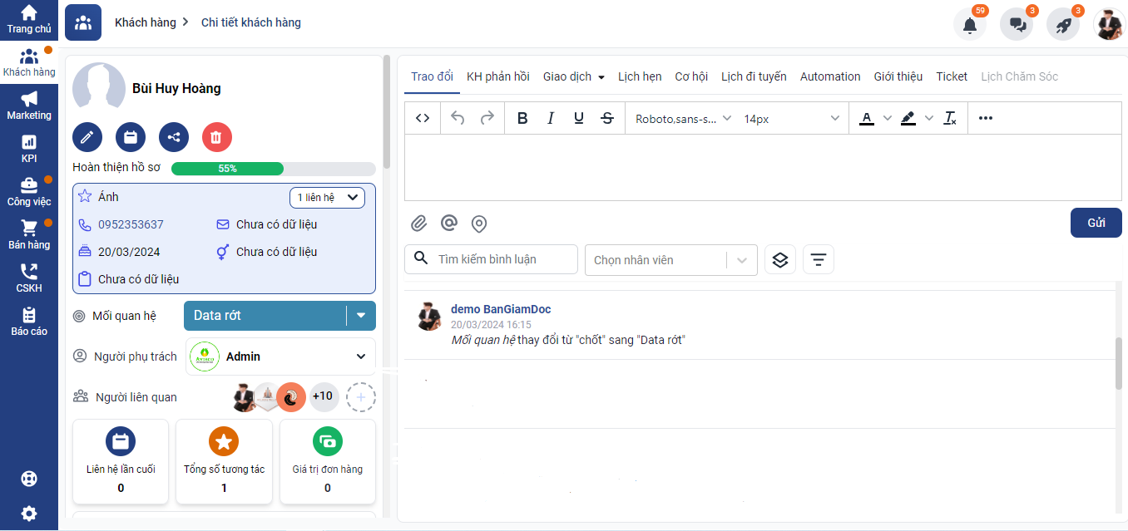
Task: Click the red delete icon on the profile
Action: coord(216,136)
